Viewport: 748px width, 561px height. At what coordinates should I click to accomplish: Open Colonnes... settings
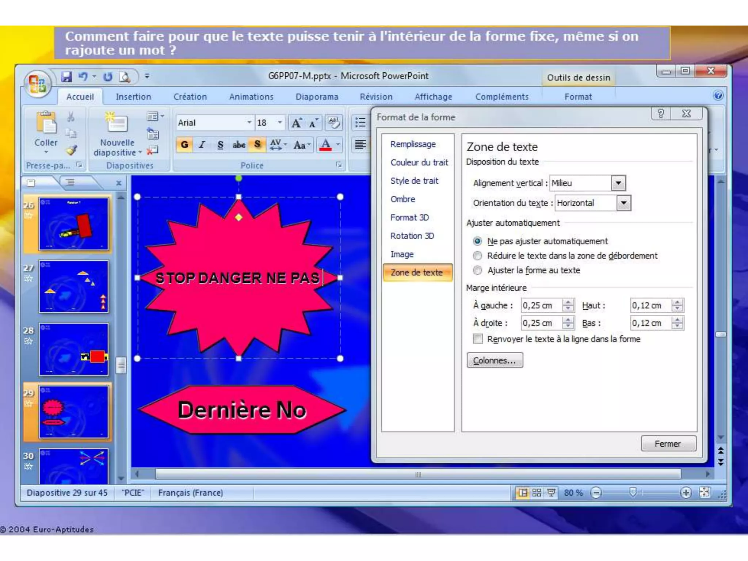click(495, 360)
